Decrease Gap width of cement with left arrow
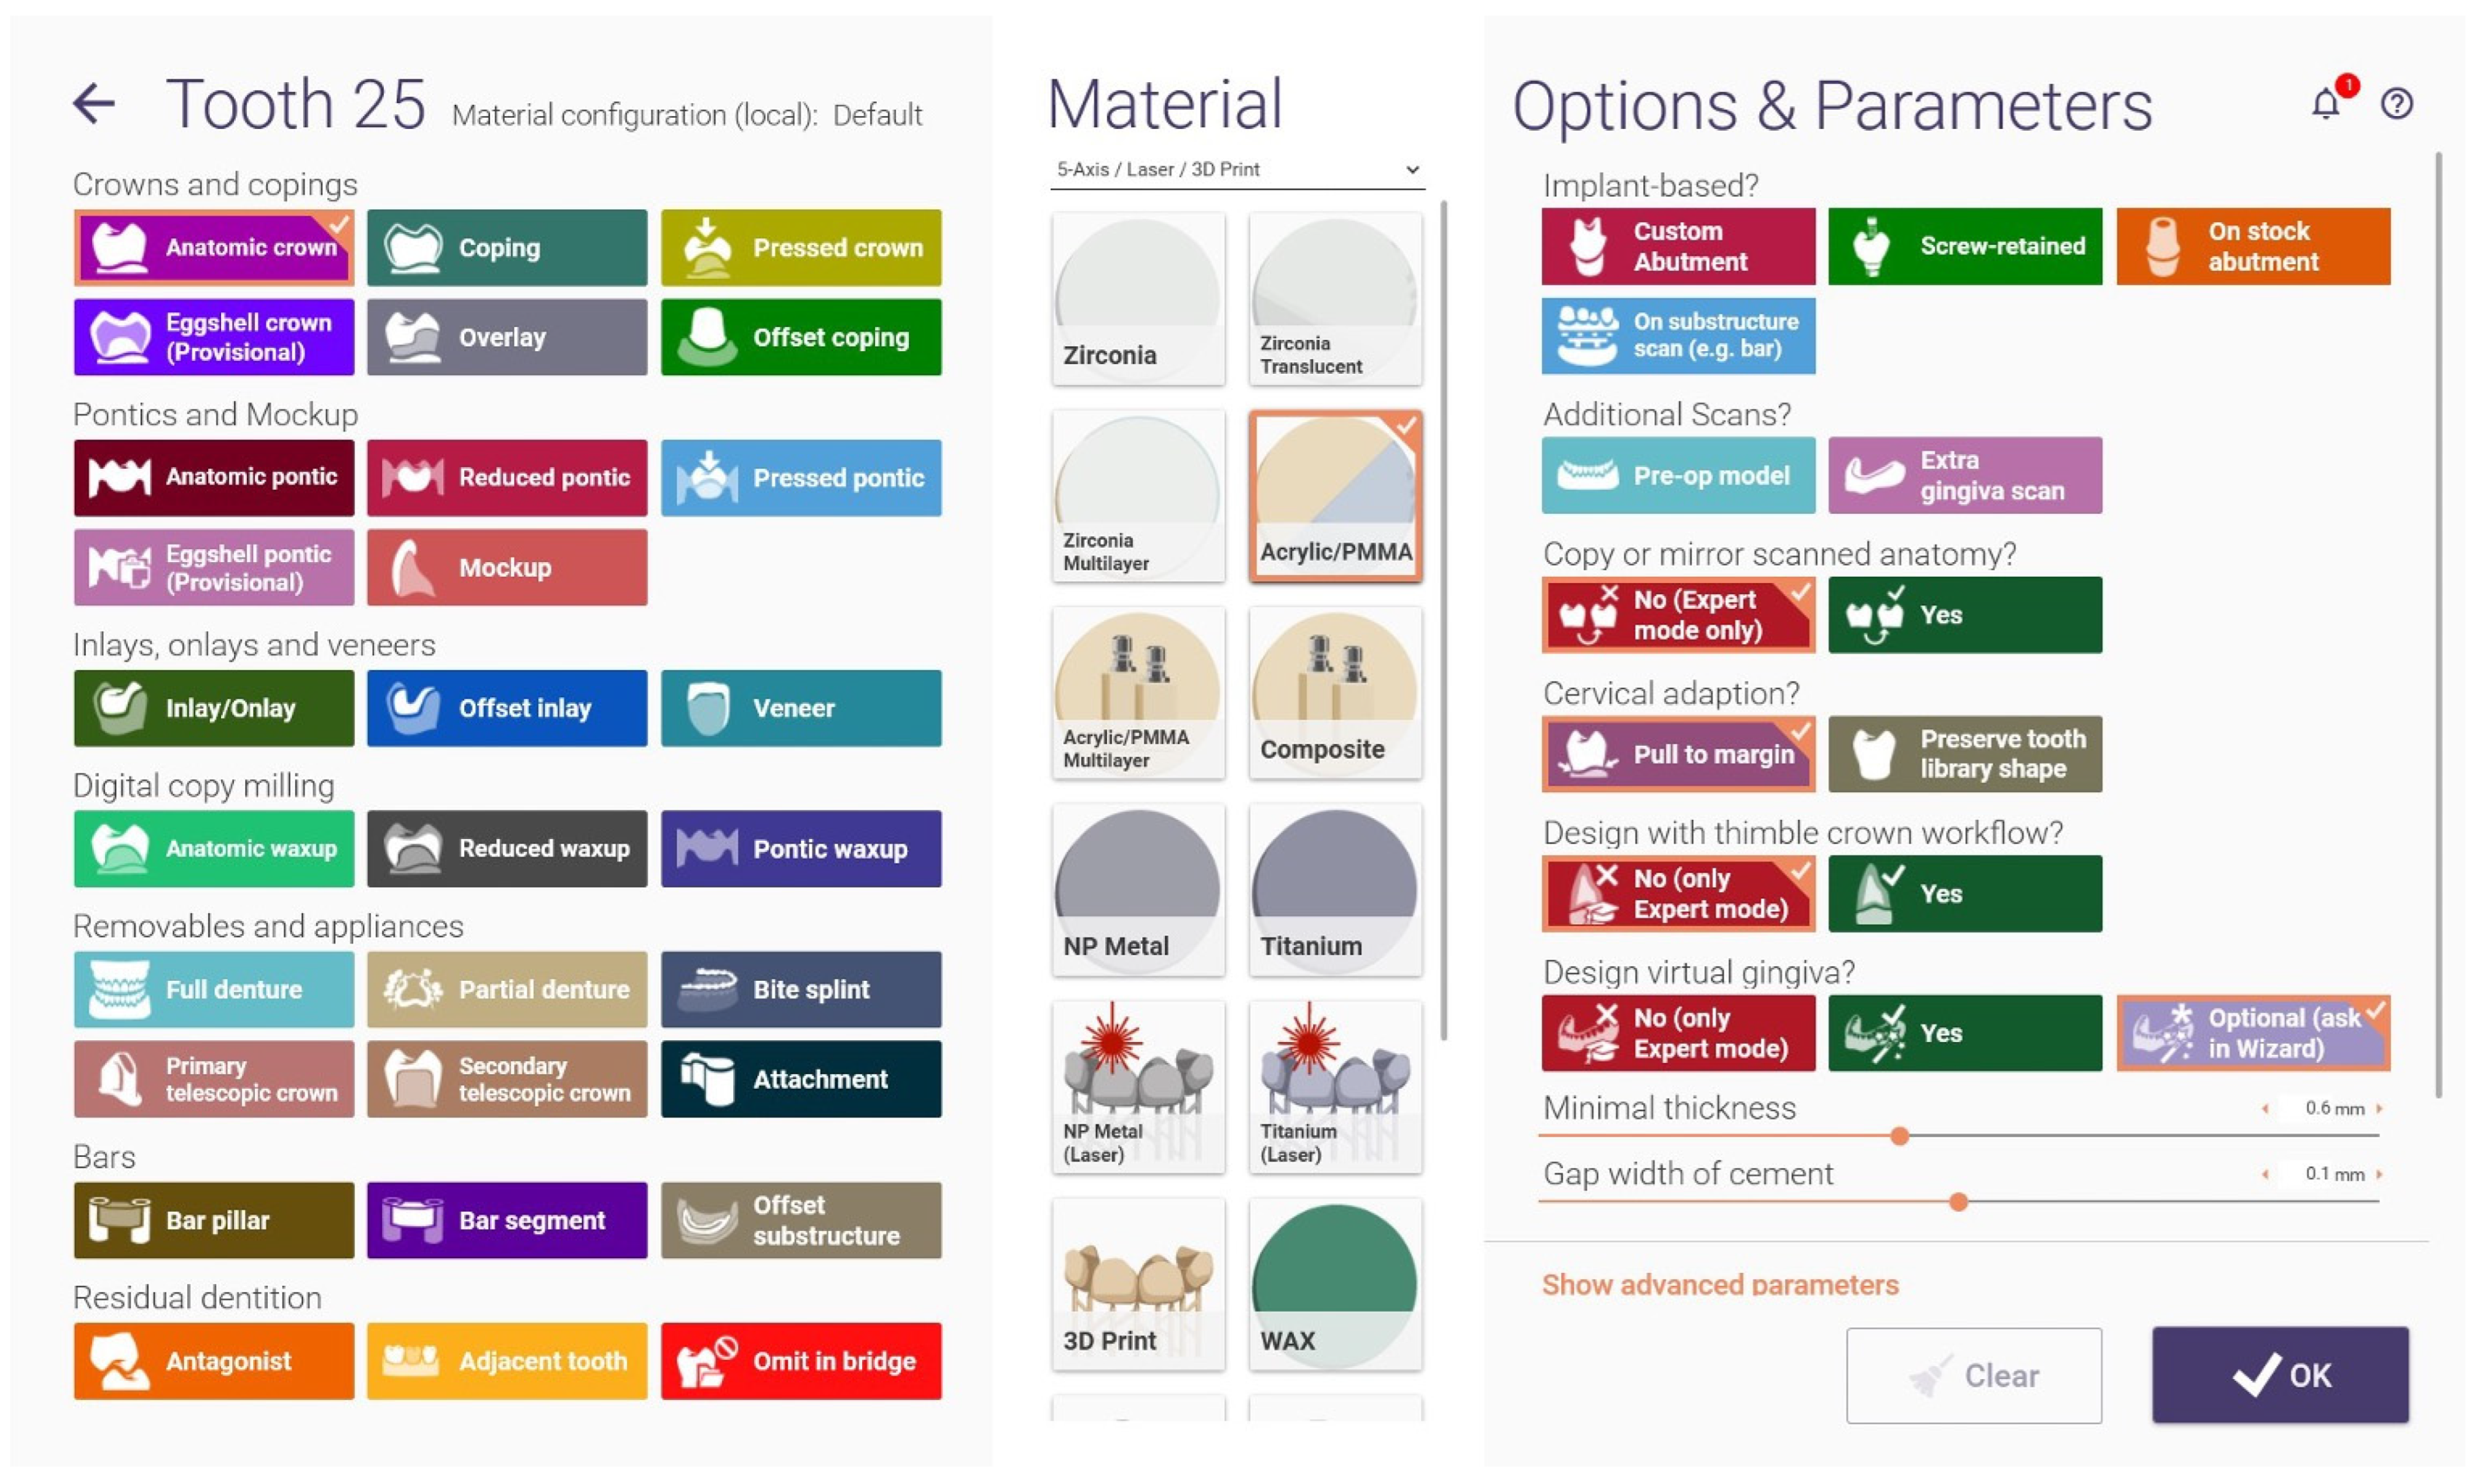This screenshot has width=2482, height=1484. pos(2265,1174)
